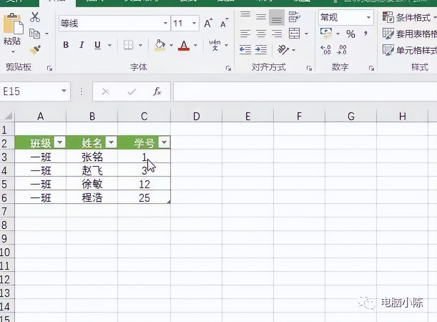Open the 学号 column filter dropdown
The image size is (437, 322).
(164, 142)
